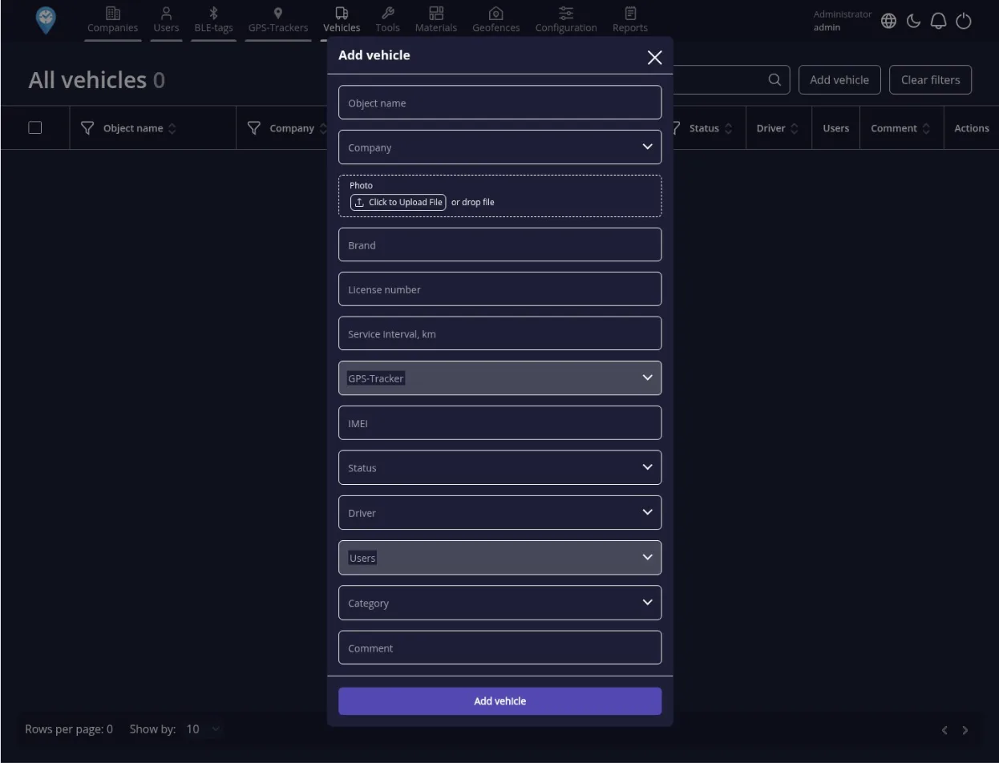Sort by the Driver column arrows
999x763 pixels.
[x=794, y=128]
